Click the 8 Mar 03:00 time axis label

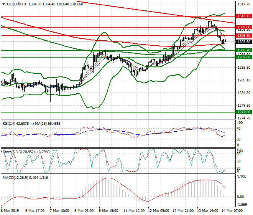point(84,211)
